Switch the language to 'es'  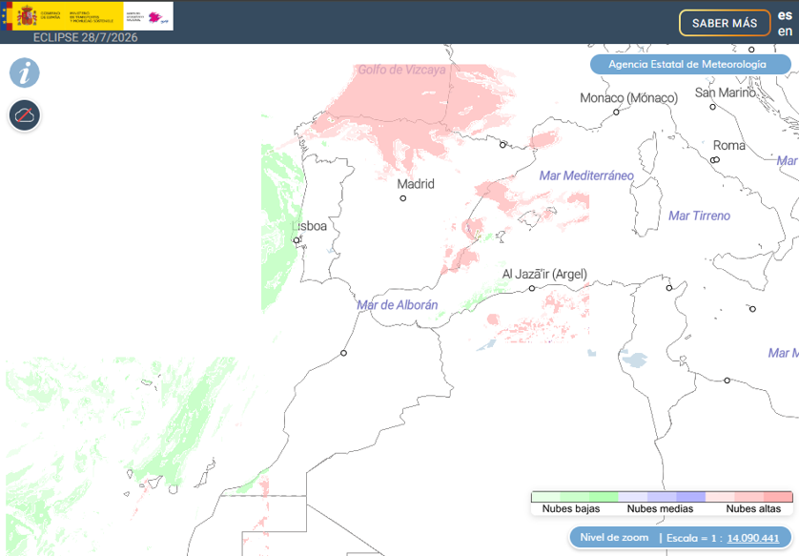tap(785, 15)
